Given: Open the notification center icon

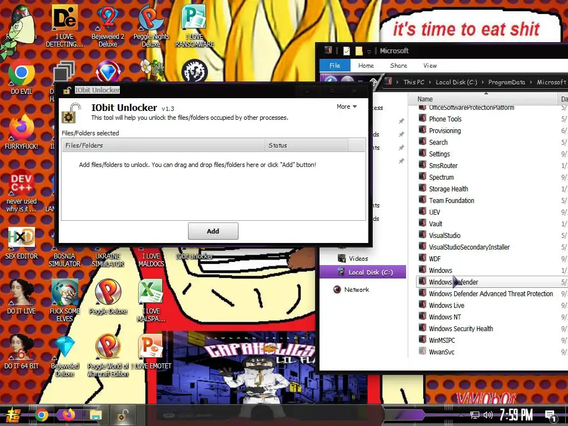Looking at the screenshot, I should click(551, 416).
